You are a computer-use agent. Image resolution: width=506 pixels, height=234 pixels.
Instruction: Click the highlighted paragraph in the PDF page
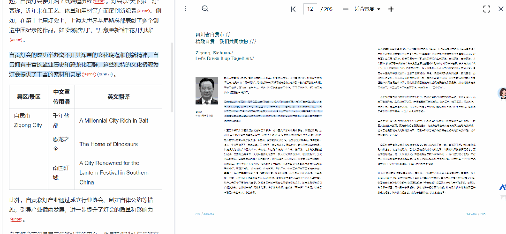tap(274, 111)
